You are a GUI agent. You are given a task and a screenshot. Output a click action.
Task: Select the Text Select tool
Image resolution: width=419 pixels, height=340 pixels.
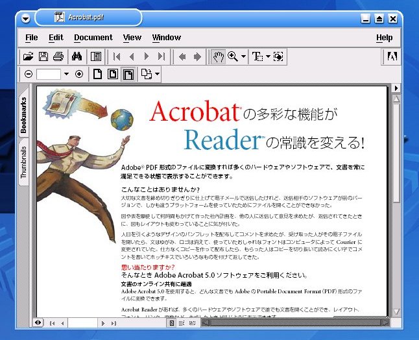(x=257, y=56)
